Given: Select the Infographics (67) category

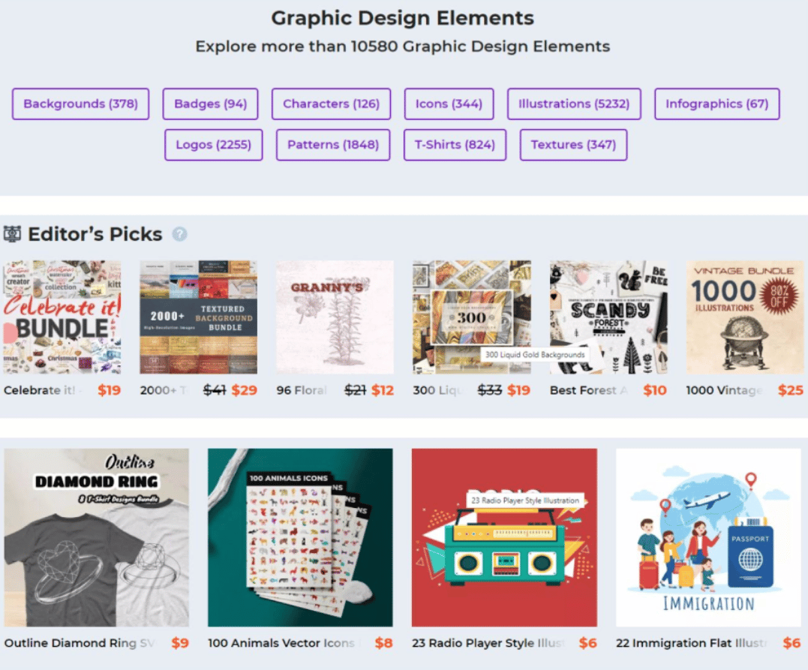Looking at the screenshot, I should tap(716, 104).
